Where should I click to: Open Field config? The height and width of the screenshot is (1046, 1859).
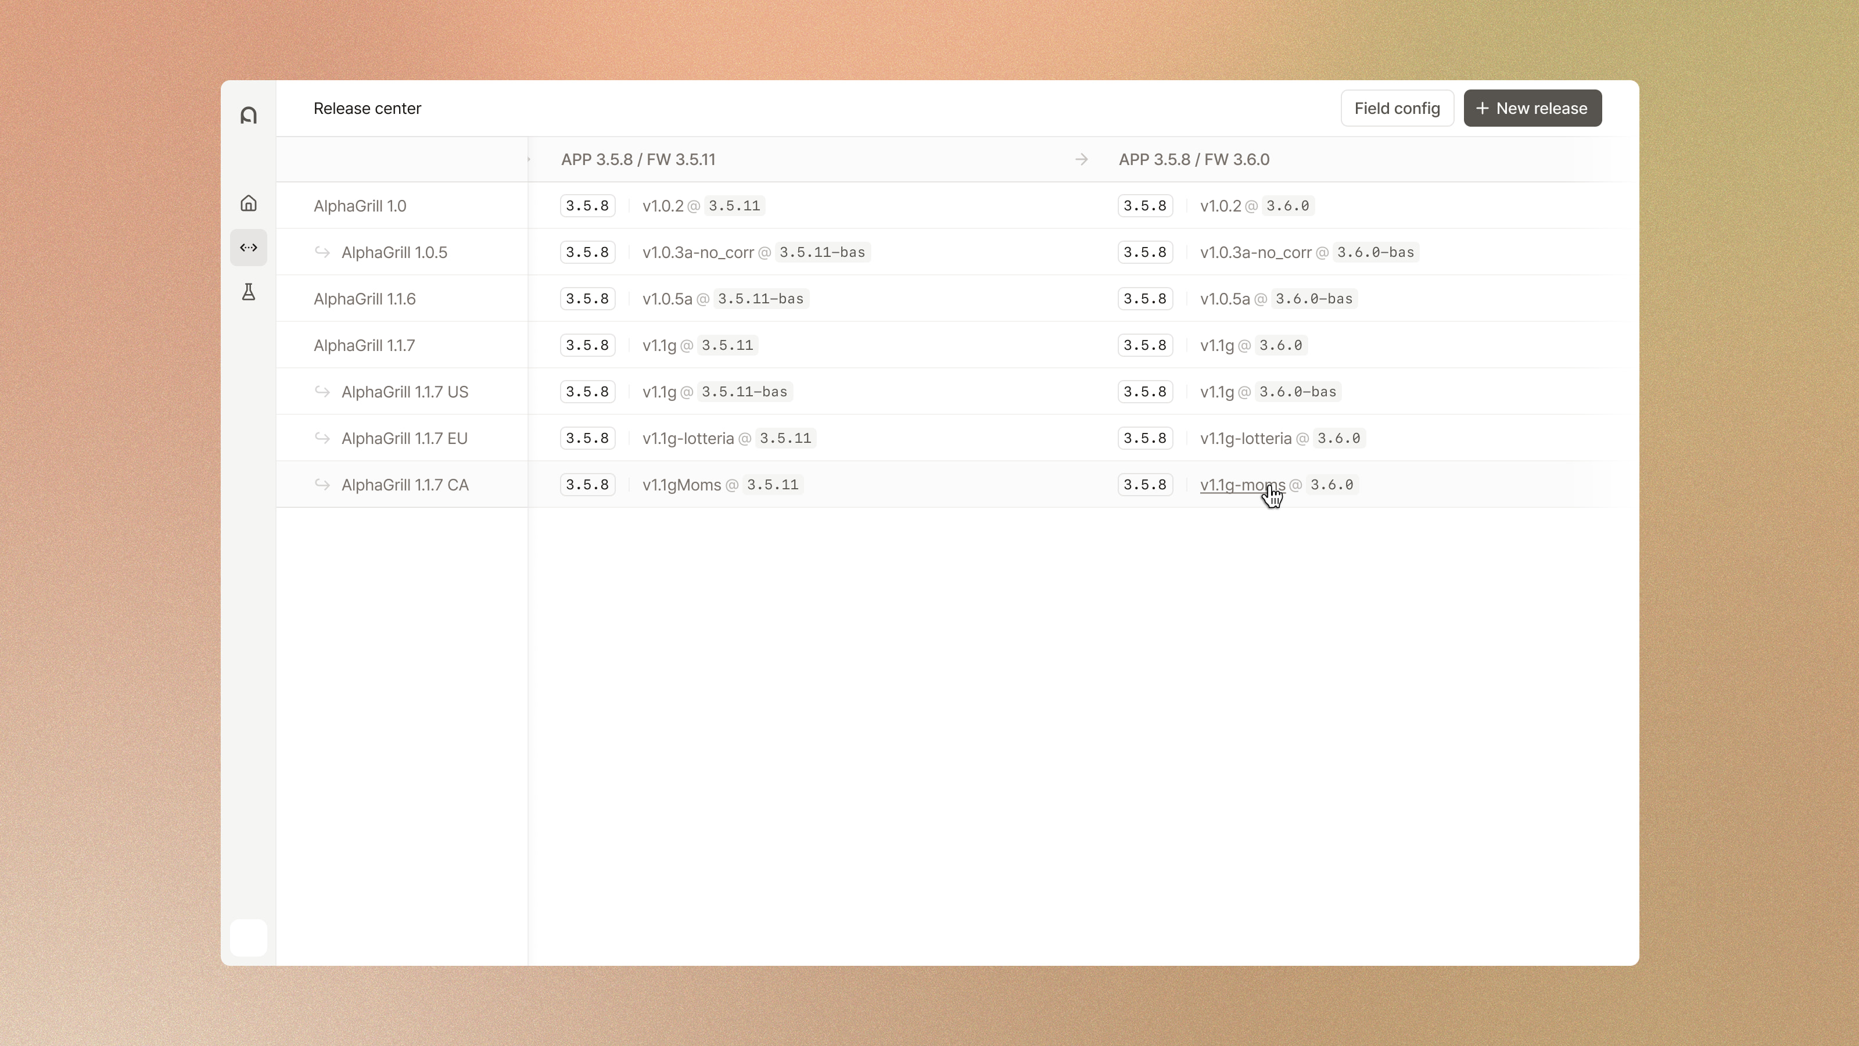coord(1397,108)
